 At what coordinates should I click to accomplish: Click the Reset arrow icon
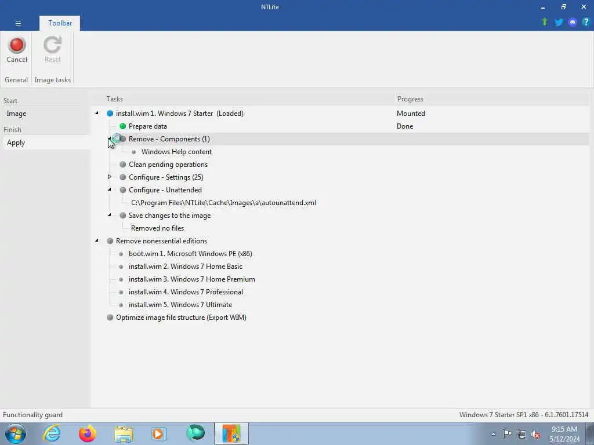(52, 45)
